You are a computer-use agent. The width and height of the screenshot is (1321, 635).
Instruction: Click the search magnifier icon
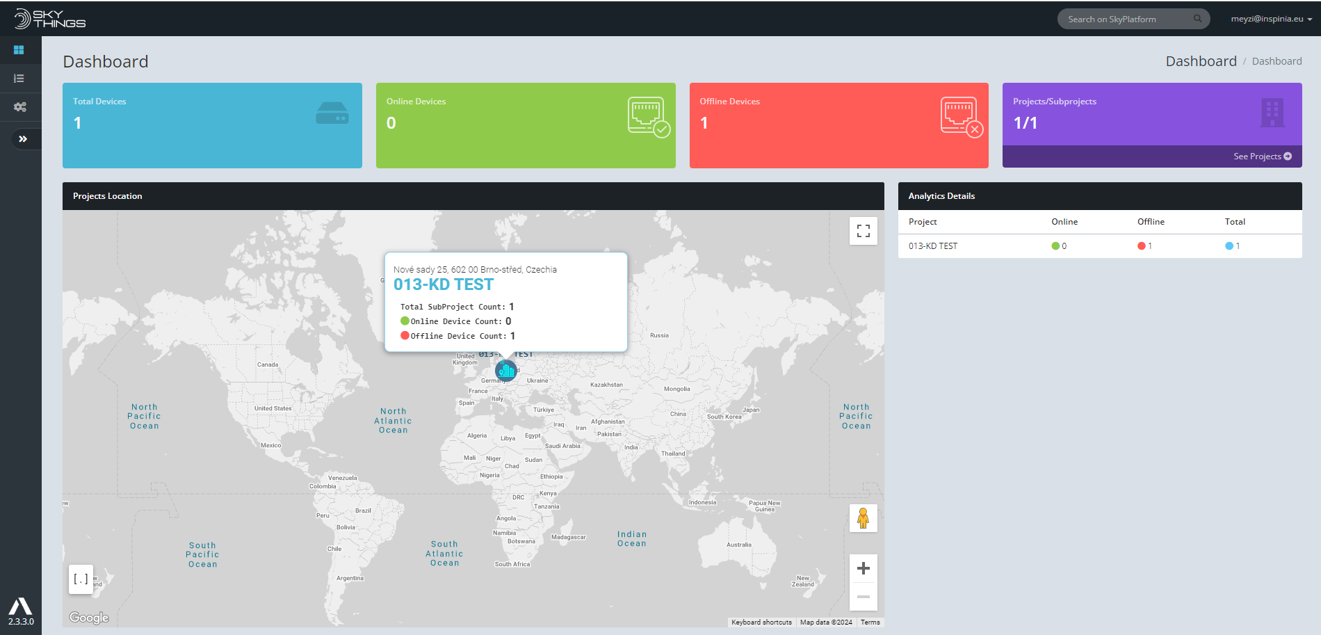pos(1198,19)
